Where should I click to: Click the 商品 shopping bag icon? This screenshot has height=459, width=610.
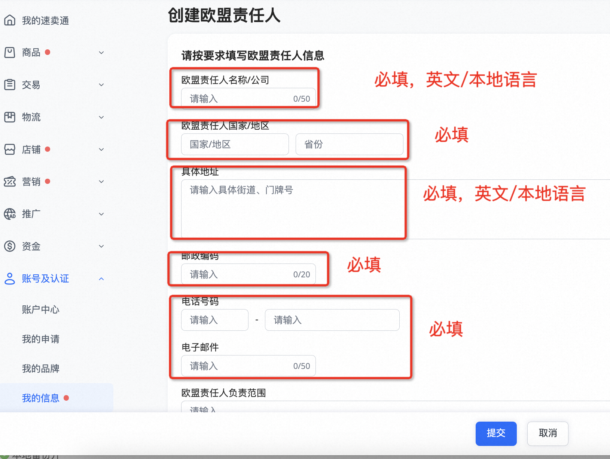click(10, 52)
